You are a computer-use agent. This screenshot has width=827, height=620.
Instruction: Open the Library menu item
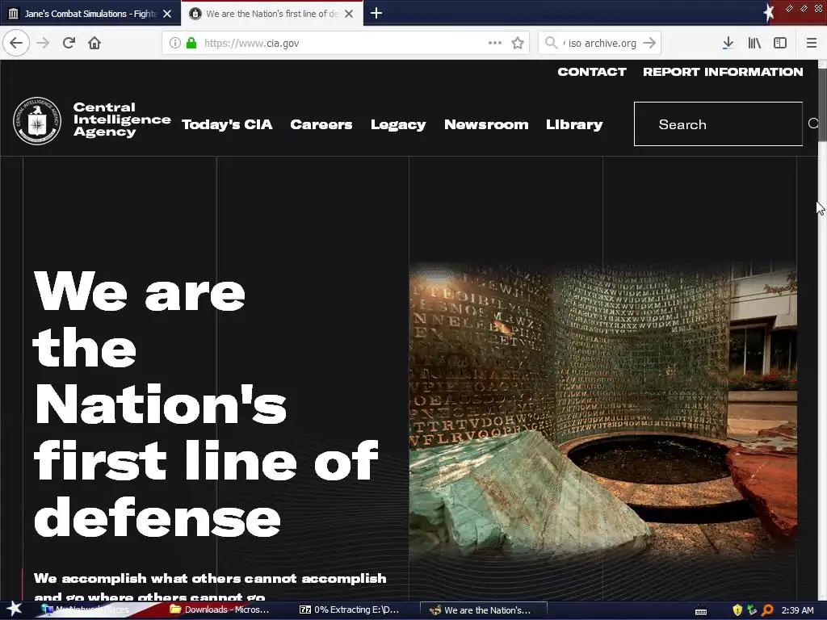point(574,125)
